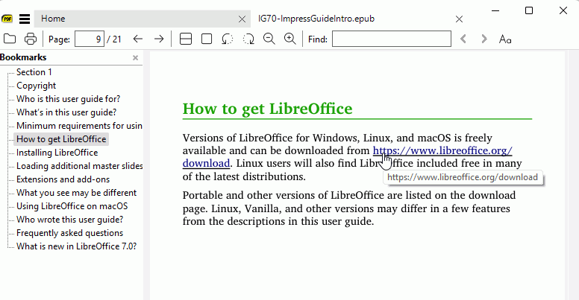Toggle match case Aa icon
This screenshot has width=579, height=300.
[505, 39]
